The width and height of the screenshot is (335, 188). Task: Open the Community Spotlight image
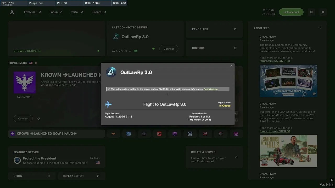click(x=288, y=81)
